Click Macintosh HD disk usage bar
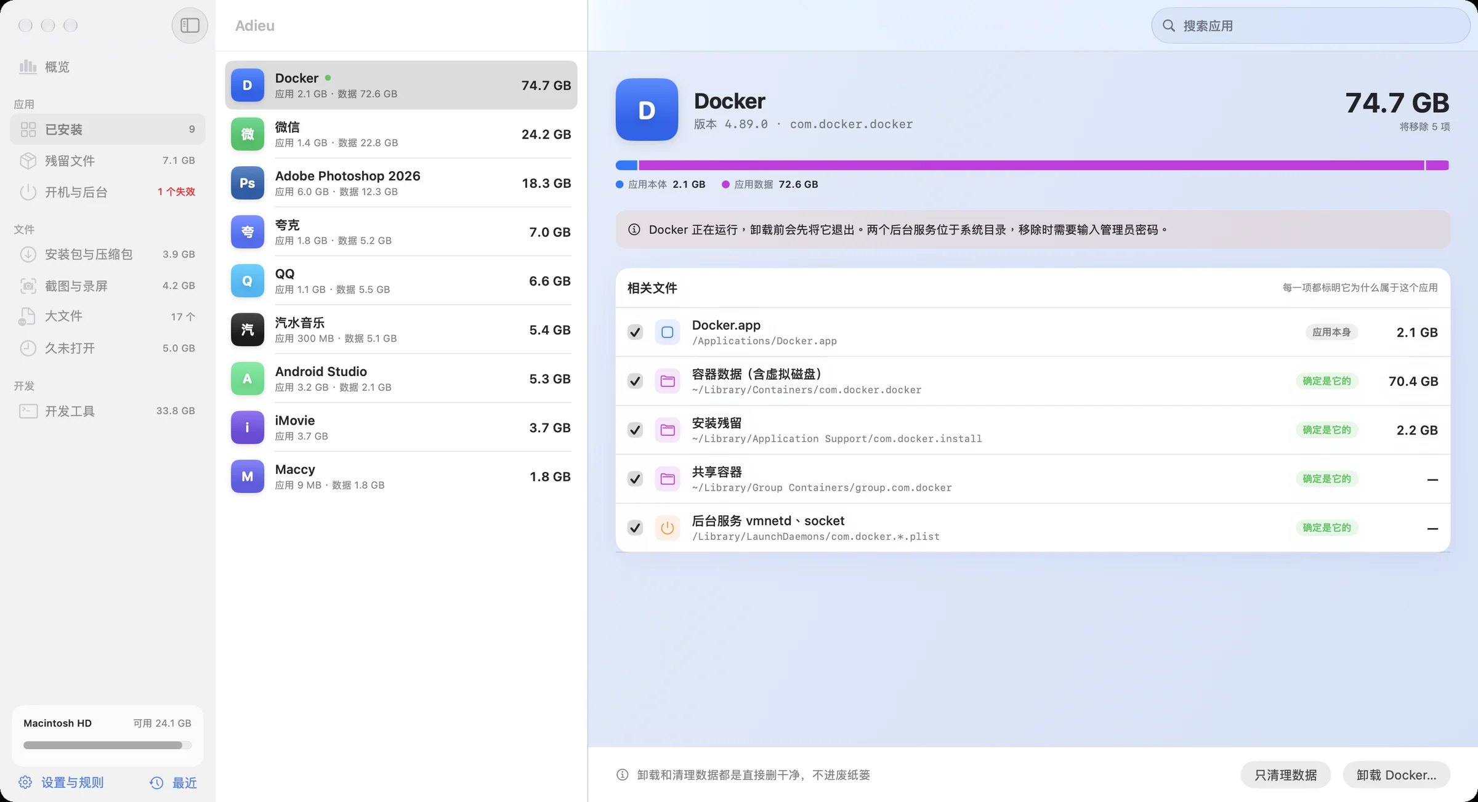The width and height of the screenshot is (1478, 802). tap(107, 745)
